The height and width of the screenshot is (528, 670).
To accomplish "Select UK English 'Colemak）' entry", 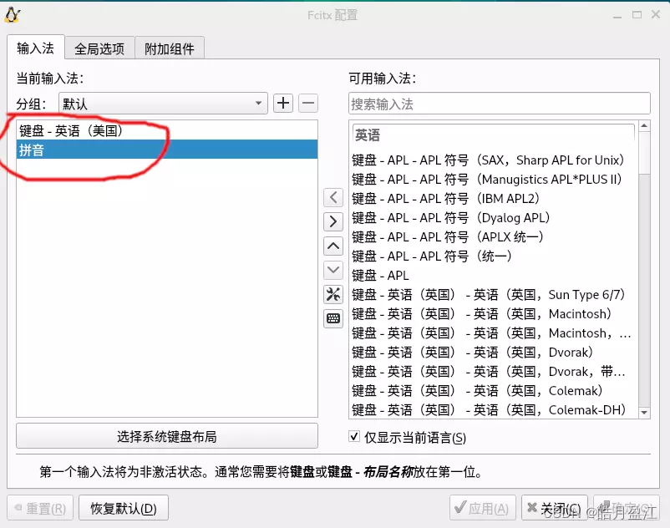I will (x=494, y=391).
